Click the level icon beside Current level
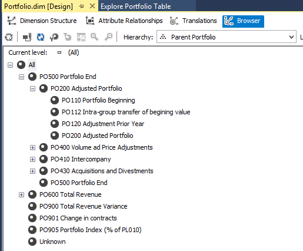This screenshot has width=303, height=251. (x=59, y=52)
